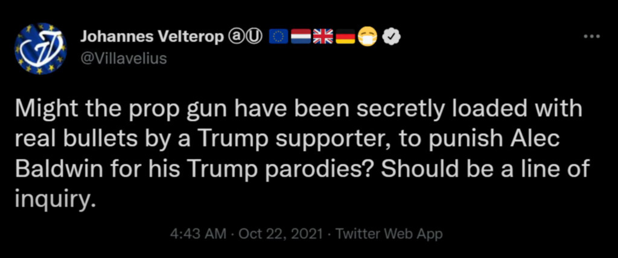The width and height of the screenshot is (618, 258).
Task: Click the verified badge checkmark
Action: coord(393,38)
